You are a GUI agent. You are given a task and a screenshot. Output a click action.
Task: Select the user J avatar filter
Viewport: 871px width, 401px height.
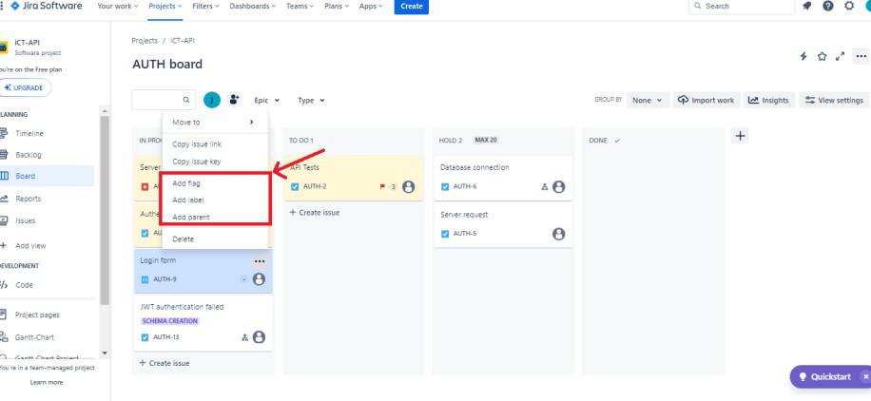point(212,100)
